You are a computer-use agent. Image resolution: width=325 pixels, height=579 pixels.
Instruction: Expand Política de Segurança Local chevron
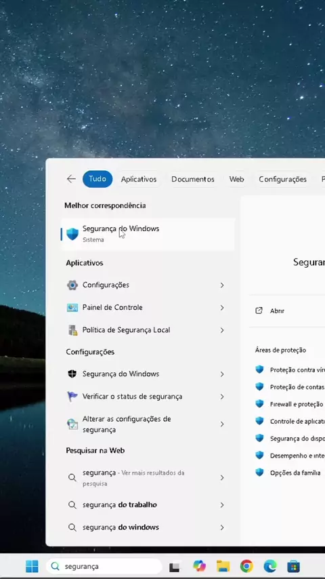(x=222, y=330)
